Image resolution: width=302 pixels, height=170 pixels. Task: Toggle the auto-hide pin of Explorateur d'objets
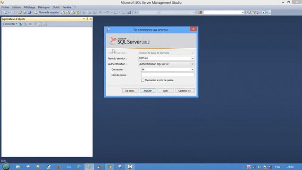tap(87, 19)
